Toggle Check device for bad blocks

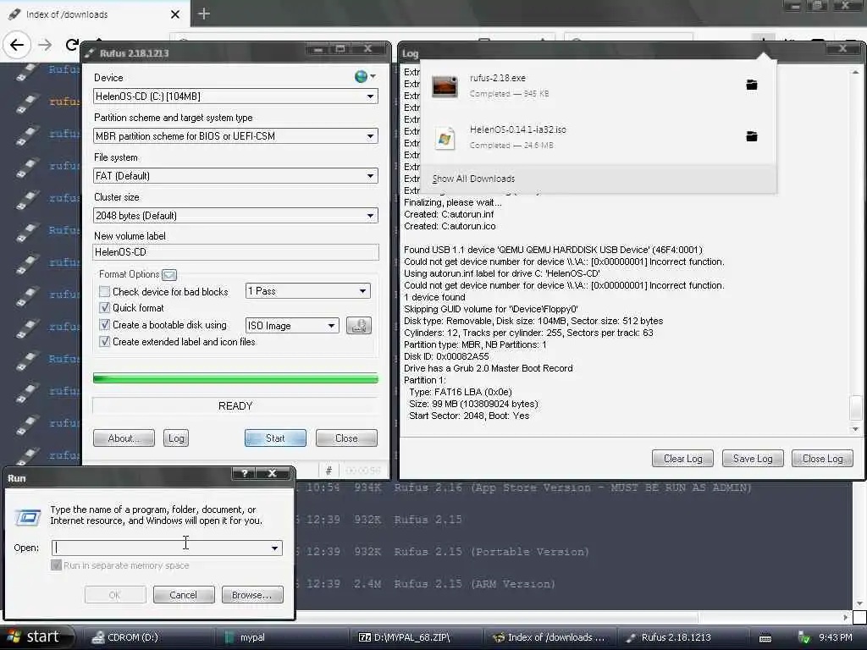coord(104,291)
